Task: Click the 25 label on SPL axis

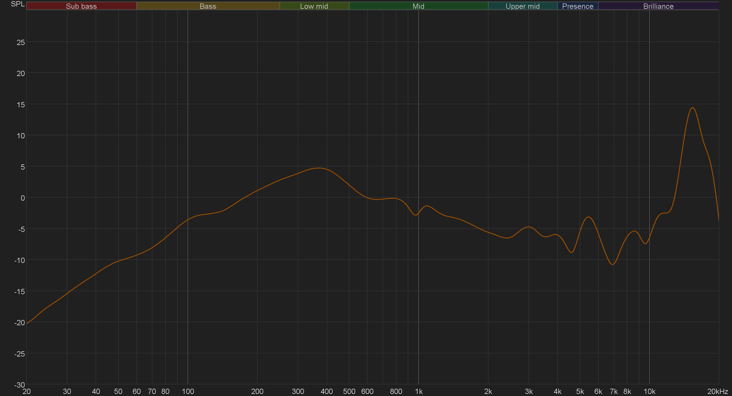Action: coord(21,42)
